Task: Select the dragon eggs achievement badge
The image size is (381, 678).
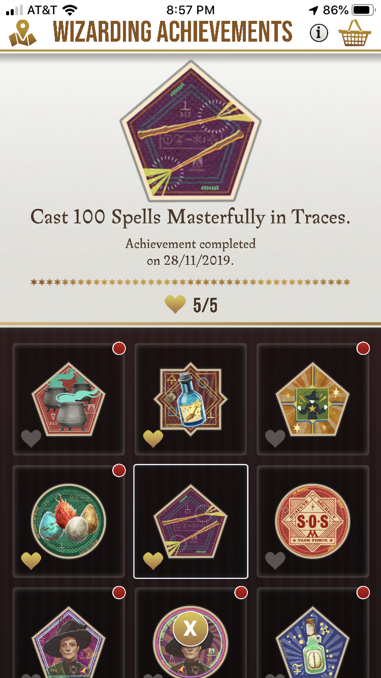Action: pos(69,521)
